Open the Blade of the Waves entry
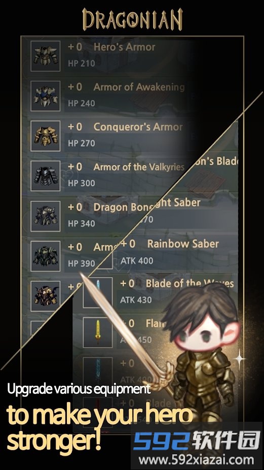 178,291
